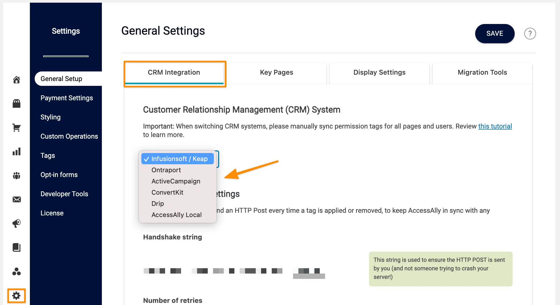The image size is (560, 305).
Task: Switch to Migration Tools tab
Action: pyautogui.click(x=482, y=73)
